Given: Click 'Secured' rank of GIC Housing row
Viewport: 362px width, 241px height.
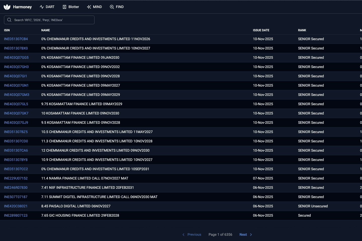Looking at the screenshot, I should tap(304, 215).
